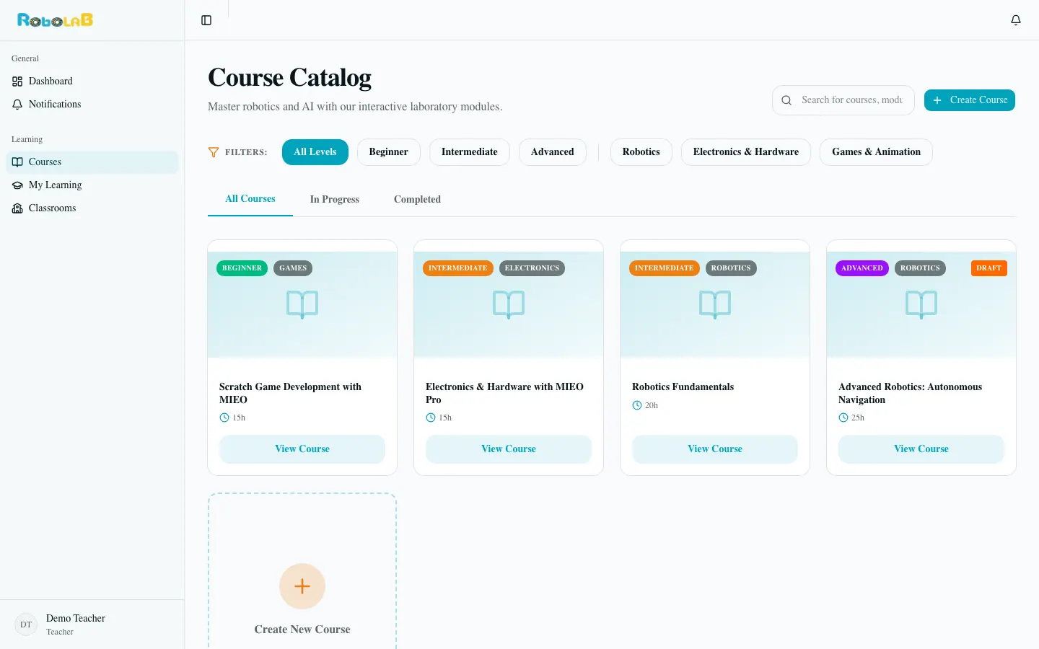Toggle the Electronics & Hardware filter
The height and width of the screenshot is (649, 1039).
coord(746,152)
